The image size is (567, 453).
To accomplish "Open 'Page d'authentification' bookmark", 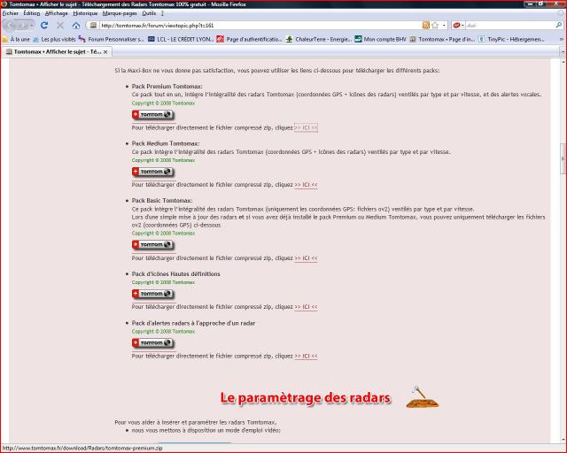I will coord(249,39).
